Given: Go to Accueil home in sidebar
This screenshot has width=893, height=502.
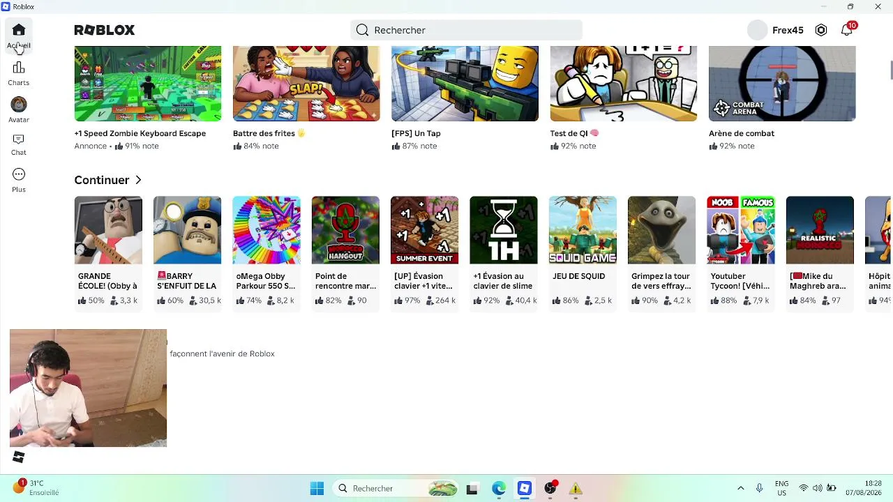Looking at the screenshot, I should 19,36.
